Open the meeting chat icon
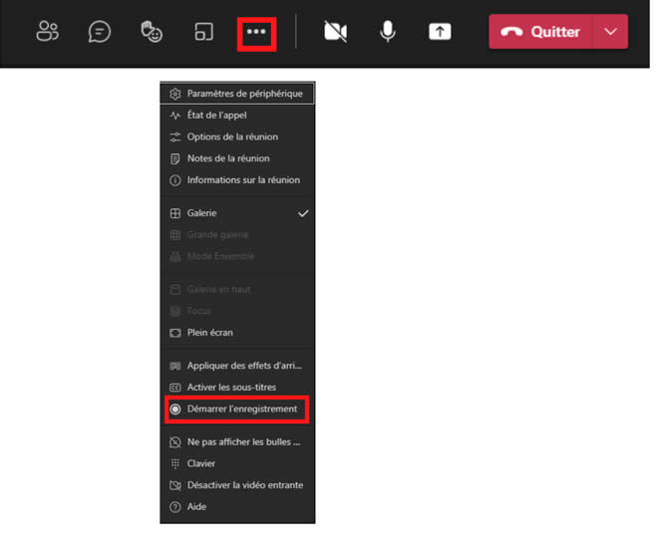 point(100,32)
